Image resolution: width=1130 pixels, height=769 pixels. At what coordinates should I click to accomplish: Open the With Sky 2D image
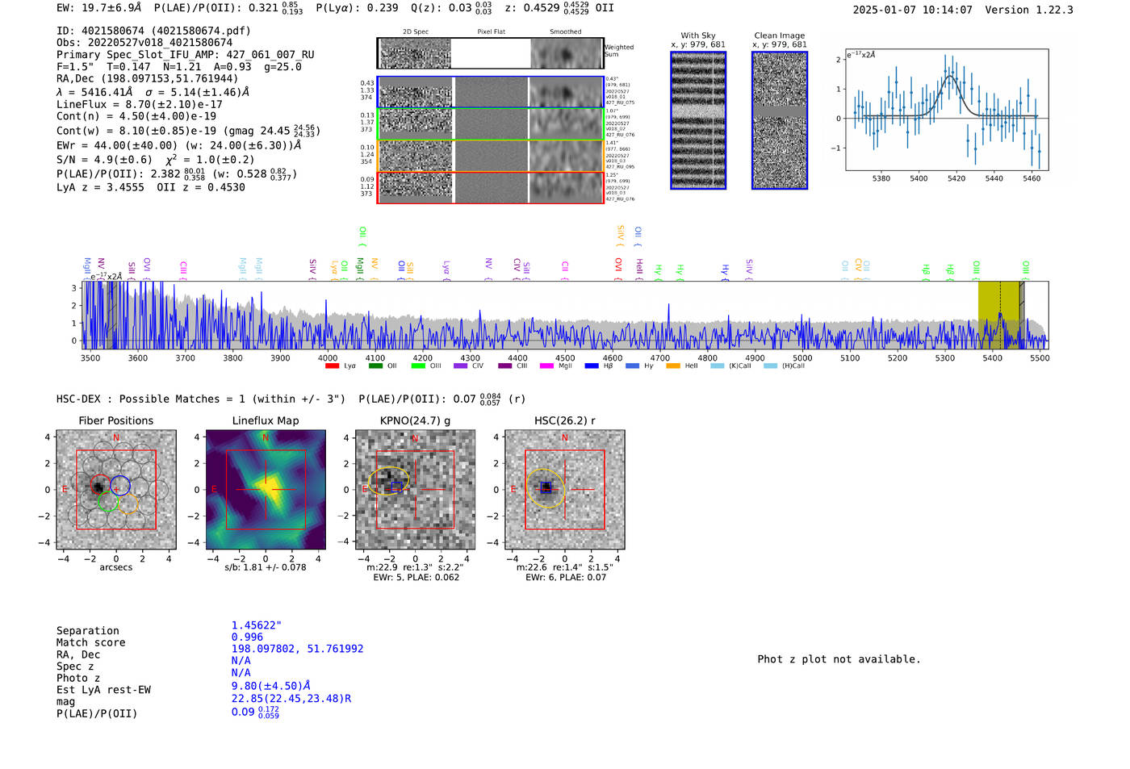pos(698,120)
